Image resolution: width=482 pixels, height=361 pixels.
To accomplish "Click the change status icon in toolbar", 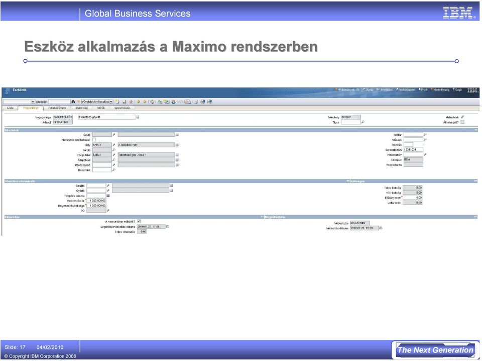I will click(152, 102).
